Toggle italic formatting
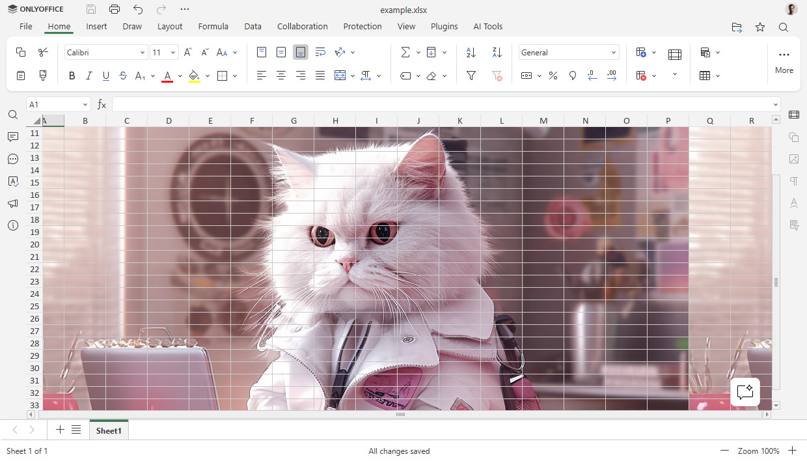Viewport: 807px width, 461px height. (89, 76)
